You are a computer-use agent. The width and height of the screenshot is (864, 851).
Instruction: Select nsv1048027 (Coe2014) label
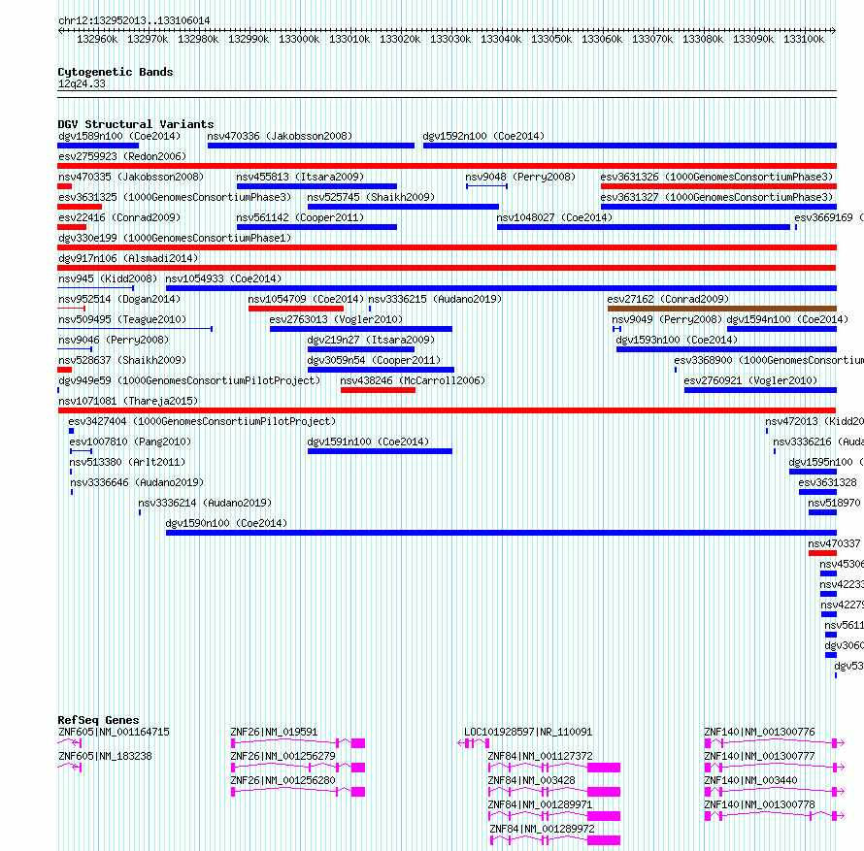(554, 217)
